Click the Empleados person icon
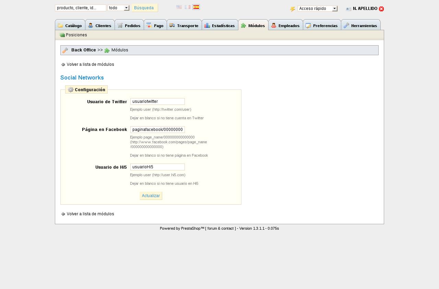Screen dimensions: 439x289 point(274,25)
